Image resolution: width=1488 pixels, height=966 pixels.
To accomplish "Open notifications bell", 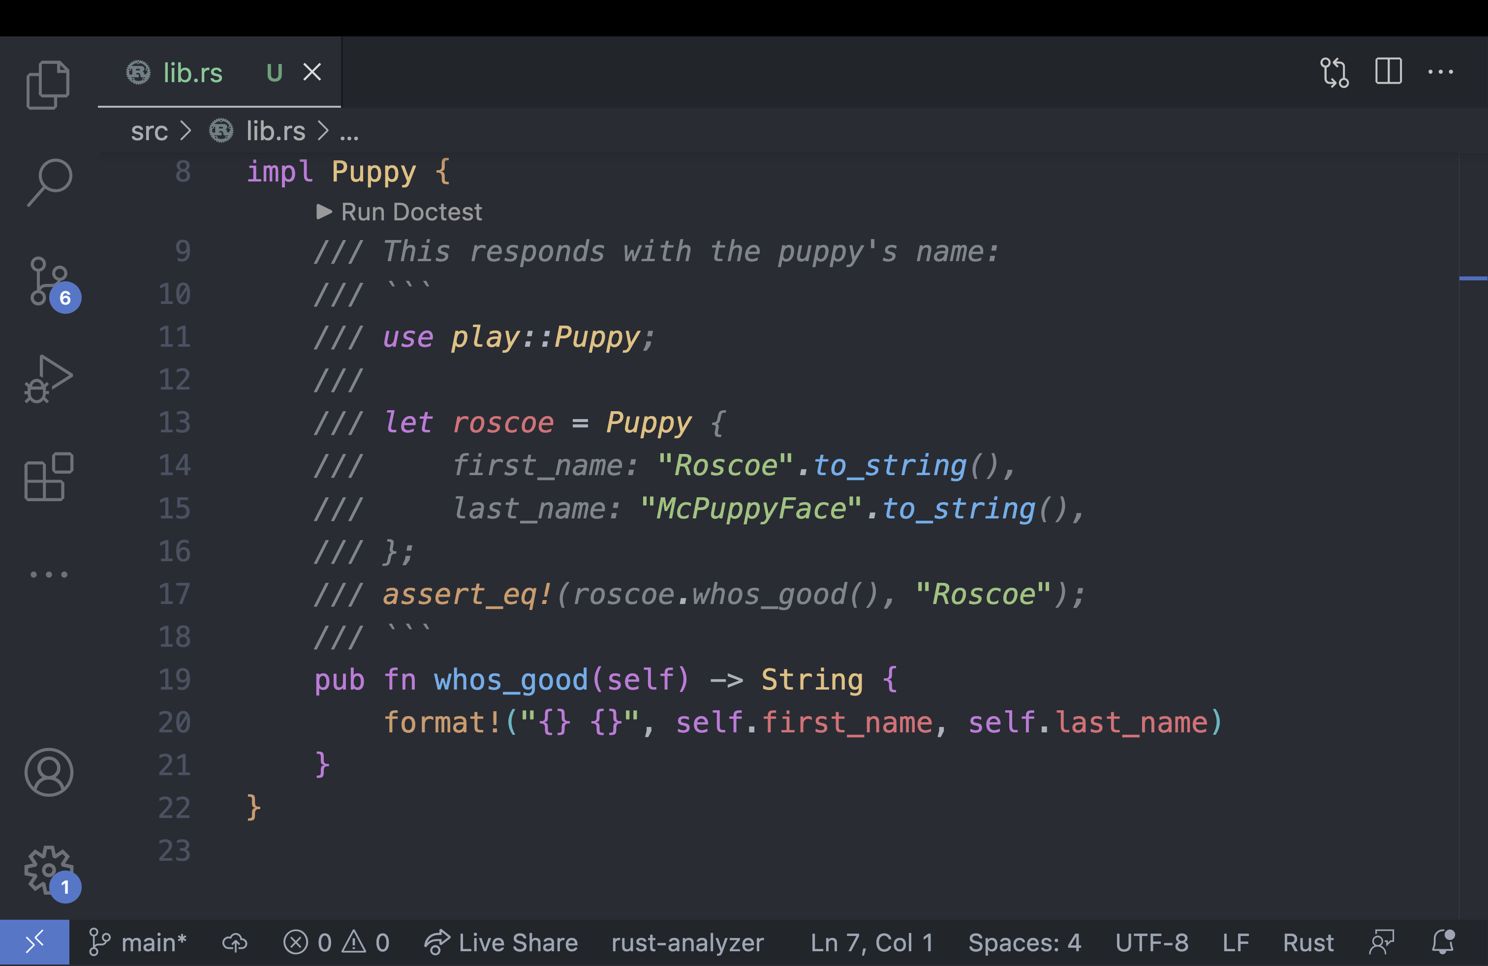I will pyautogui.click(x=1443, y=942).
